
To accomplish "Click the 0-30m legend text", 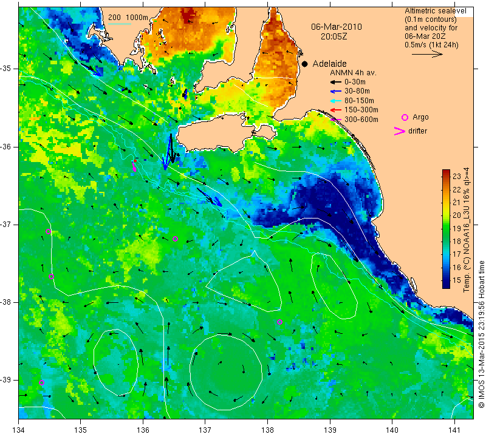I will (x=355, y=82).
